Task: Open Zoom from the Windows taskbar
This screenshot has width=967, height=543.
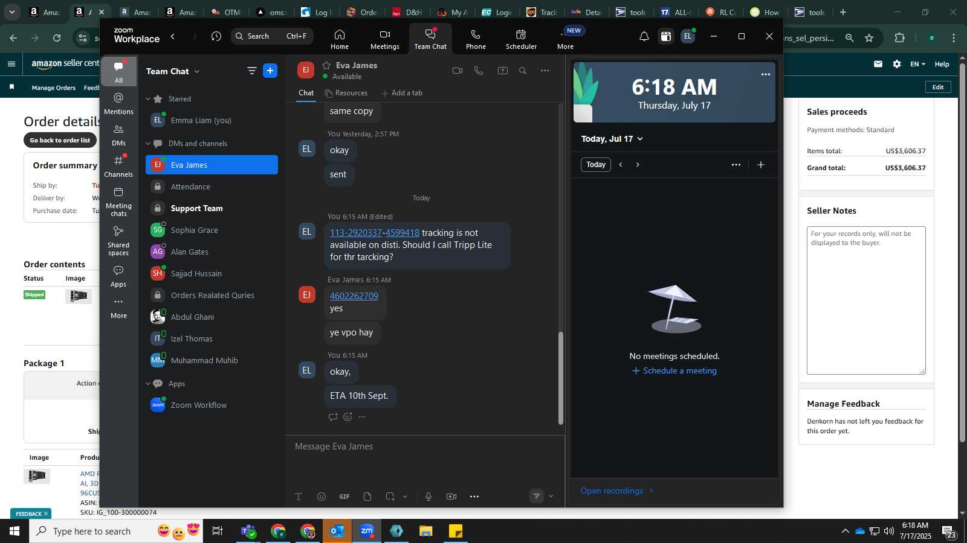Action: click(367, 531)
